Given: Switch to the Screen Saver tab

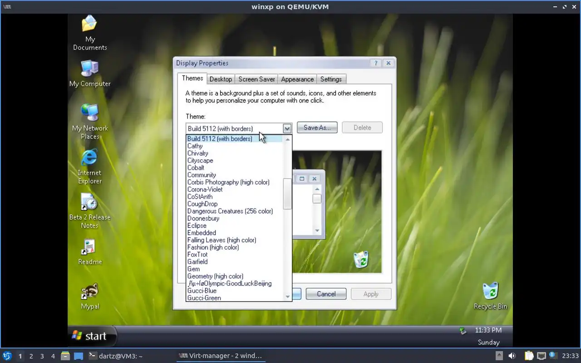Looking at the screenshot, I should (x=256, y=79).
